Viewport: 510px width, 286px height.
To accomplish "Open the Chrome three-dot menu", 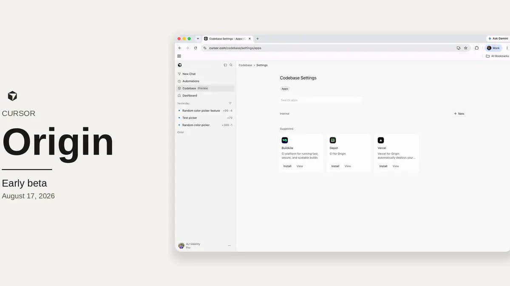I will click(x=507, y=48).
